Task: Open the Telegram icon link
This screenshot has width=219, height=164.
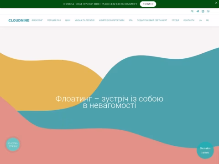Action: click(x=198, y=11)
